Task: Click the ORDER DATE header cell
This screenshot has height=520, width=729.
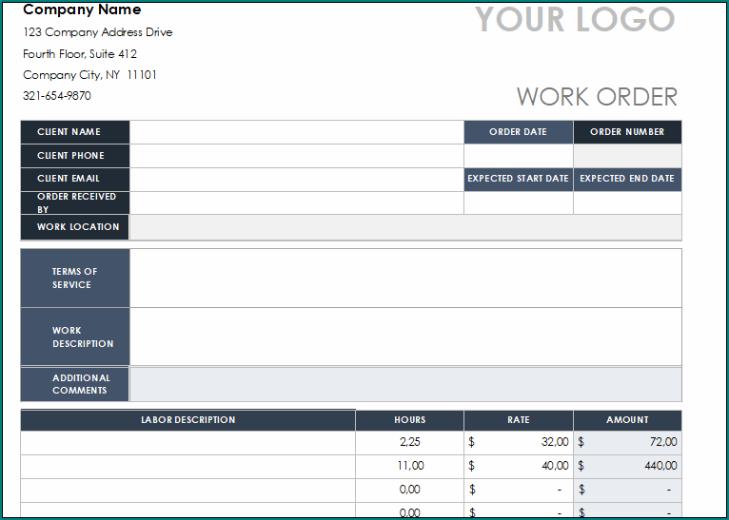Action: 519,132
